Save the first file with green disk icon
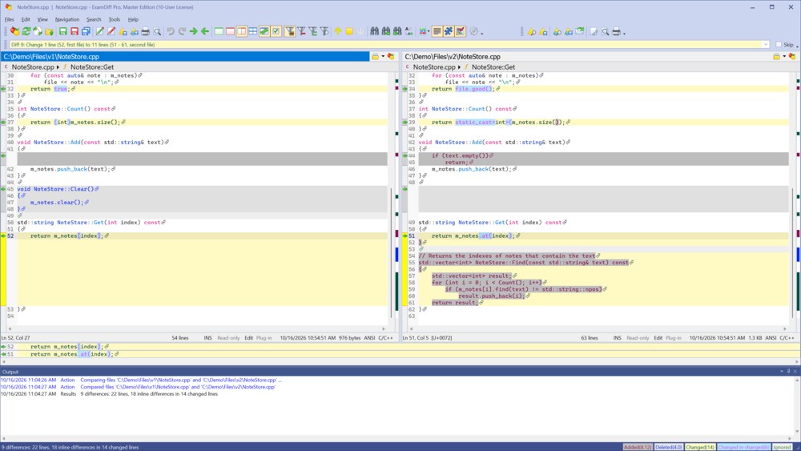Image resolution: width=801 pixels, height=451 pixels. pyautogui.click(x=62, y=32)
